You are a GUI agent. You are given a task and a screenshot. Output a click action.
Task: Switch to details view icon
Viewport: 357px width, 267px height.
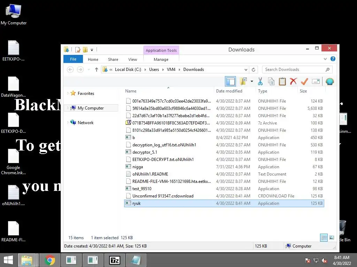pyautogui.click(x=324, y=238)
